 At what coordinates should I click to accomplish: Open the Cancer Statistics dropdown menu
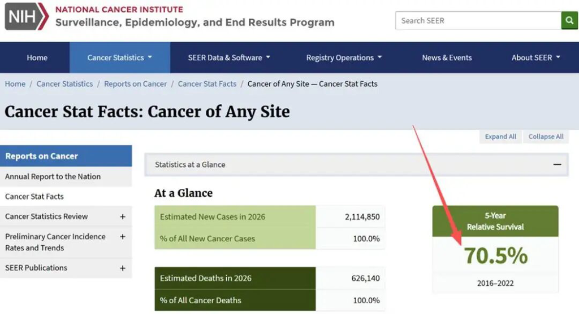pos(120,58)
